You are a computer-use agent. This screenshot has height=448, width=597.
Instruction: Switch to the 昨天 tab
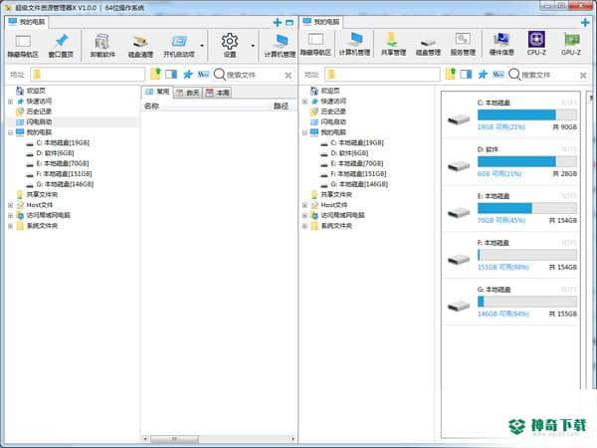pos(188,93)
